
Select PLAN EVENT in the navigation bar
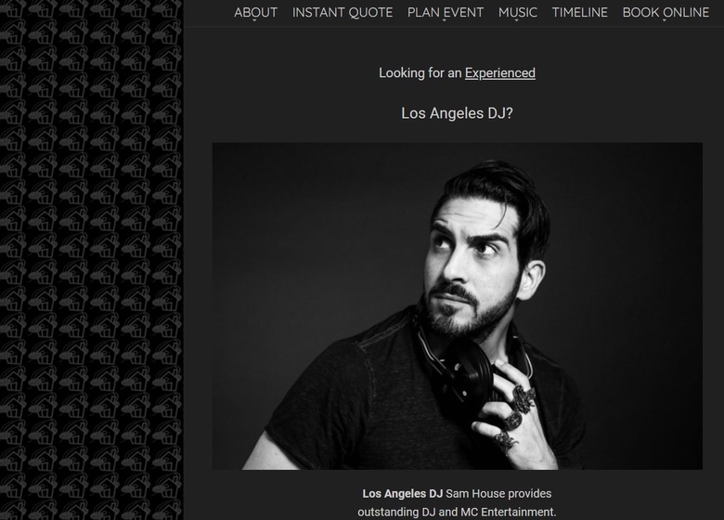[x=446, y=12]
